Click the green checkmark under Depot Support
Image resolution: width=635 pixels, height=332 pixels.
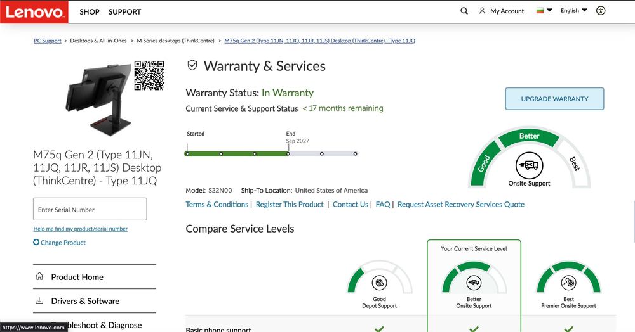[x=379, y=329]
